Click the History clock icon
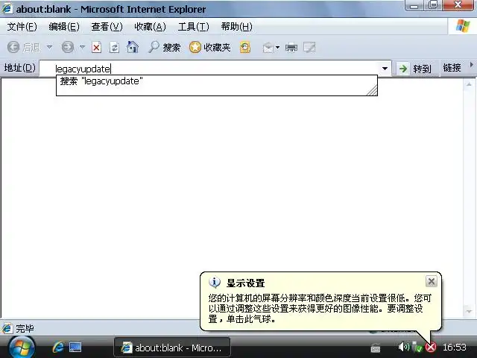Image resolution: width=477 pixels, height=358 pixels. pyautogui.click(x=245, y=48)
